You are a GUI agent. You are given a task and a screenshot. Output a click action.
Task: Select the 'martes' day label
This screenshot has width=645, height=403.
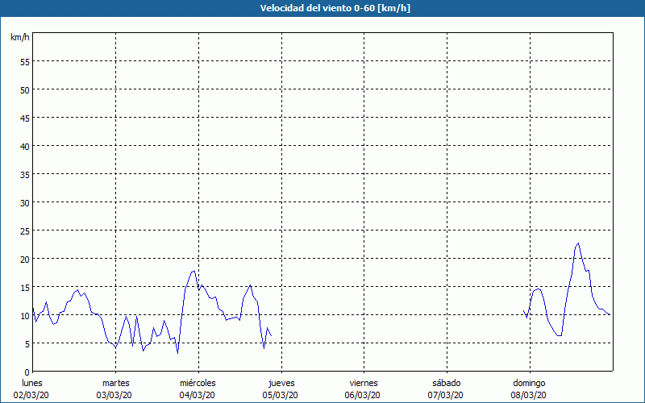[x=116, y=383]
